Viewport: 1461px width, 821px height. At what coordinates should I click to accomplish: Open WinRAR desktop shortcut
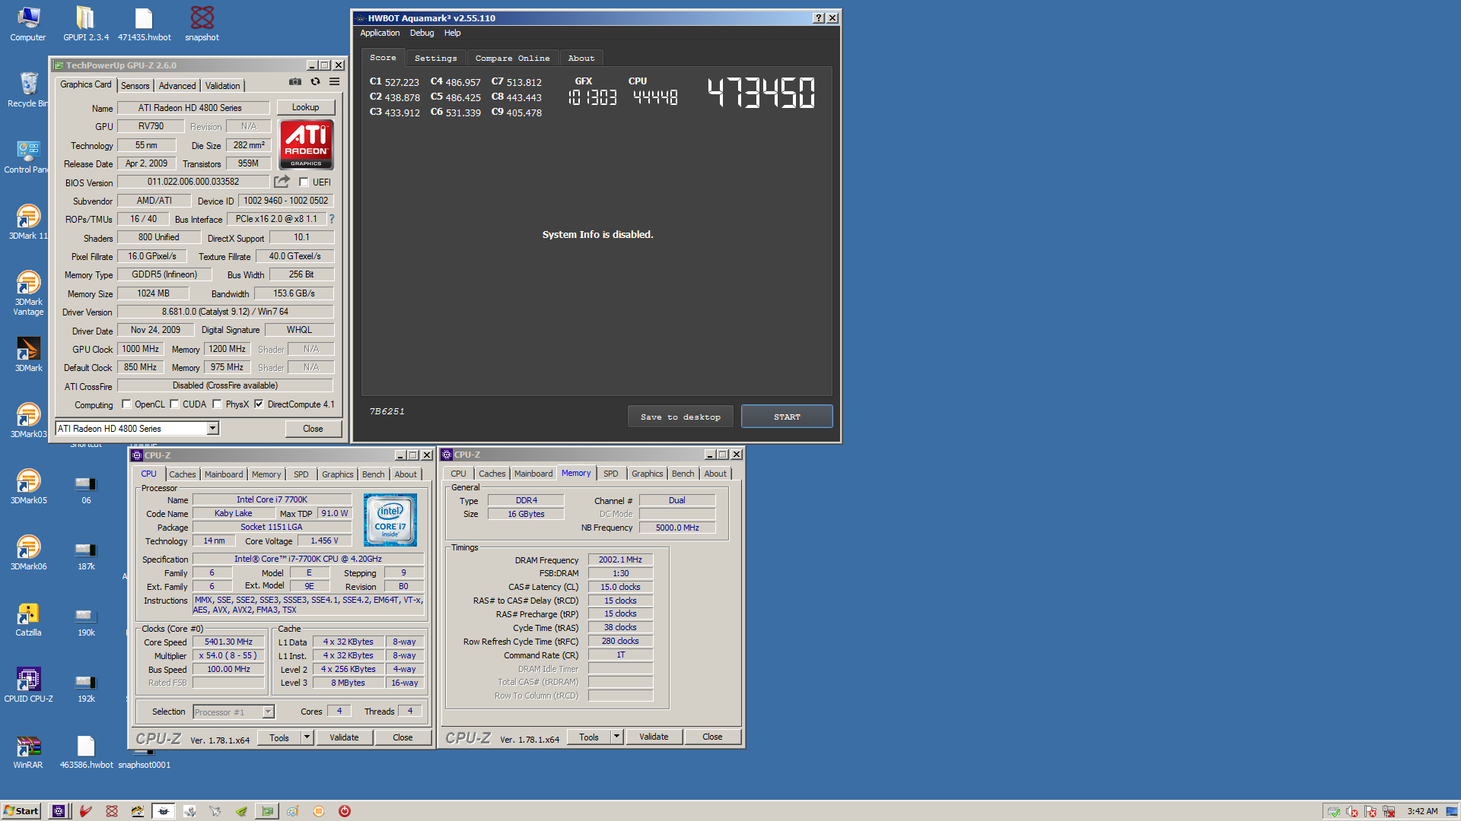(x=28, y=750)
